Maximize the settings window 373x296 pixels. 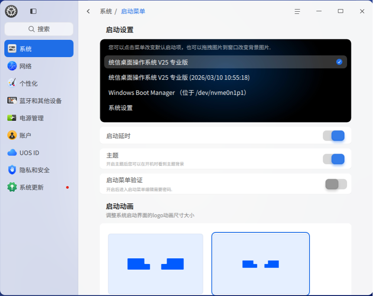341,11
